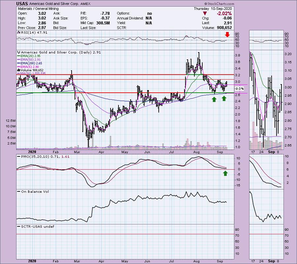The height and width of the screenshot is (264, 297).
Task: Click the RSI(14) legend line icon
Action: pos(18,33)
